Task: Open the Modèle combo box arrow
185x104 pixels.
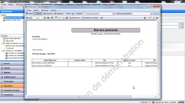Action: [113, 14]
